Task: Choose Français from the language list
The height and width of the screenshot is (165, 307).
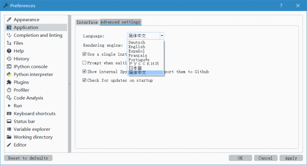Action: click(x=145, y=55)
